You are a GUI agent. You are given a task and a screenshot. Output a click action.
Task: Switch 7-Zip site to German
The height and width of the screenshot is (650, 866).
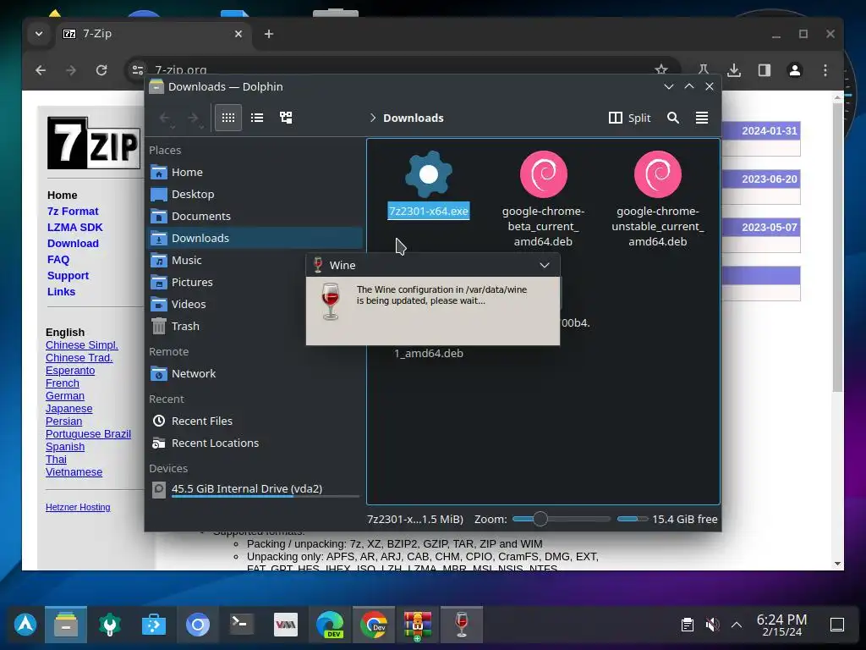64,396
